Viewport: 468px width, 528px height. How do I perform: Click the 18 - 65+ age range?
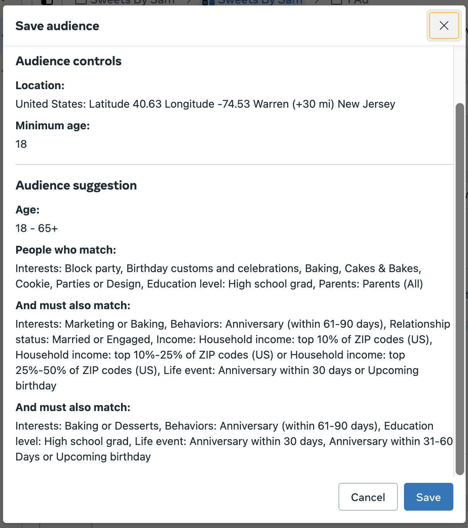[37, 228]
